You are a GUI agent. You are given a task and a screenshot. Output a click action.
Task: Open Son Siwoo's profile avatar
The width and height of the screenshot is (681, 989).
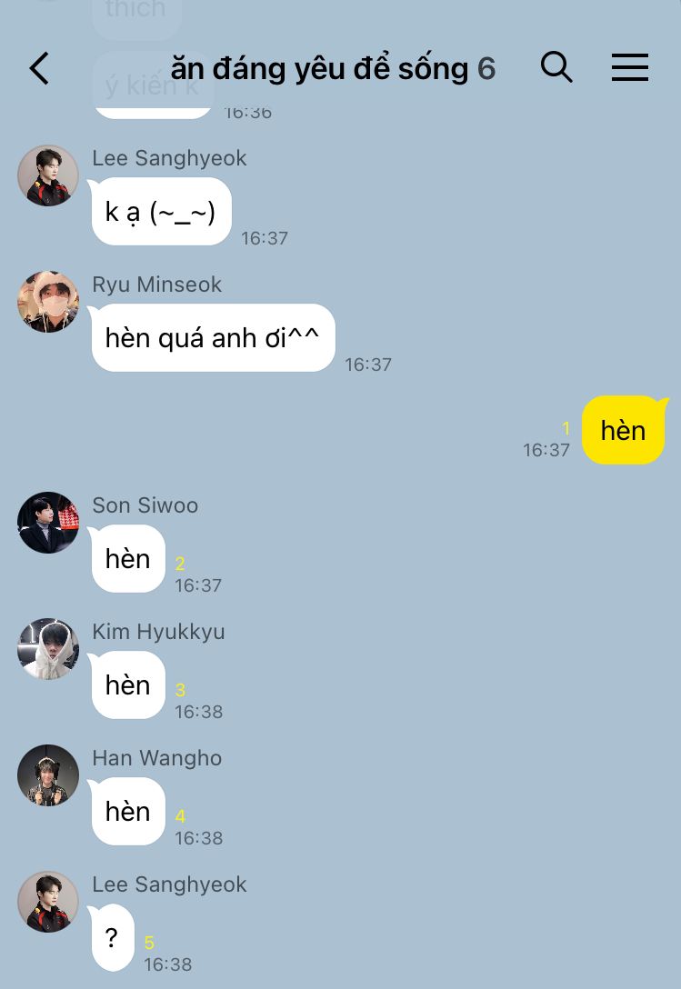point(48,523)
